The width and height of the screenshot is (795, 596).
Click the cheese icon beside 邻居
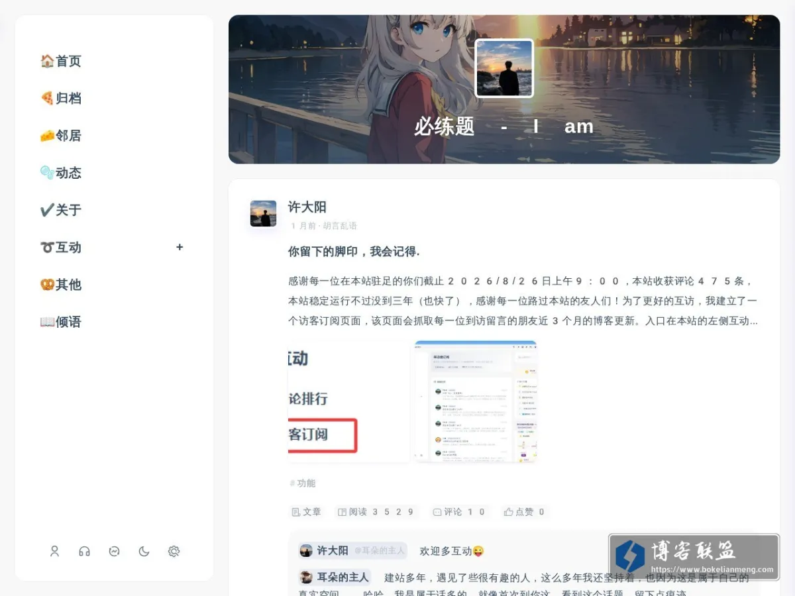47,136
